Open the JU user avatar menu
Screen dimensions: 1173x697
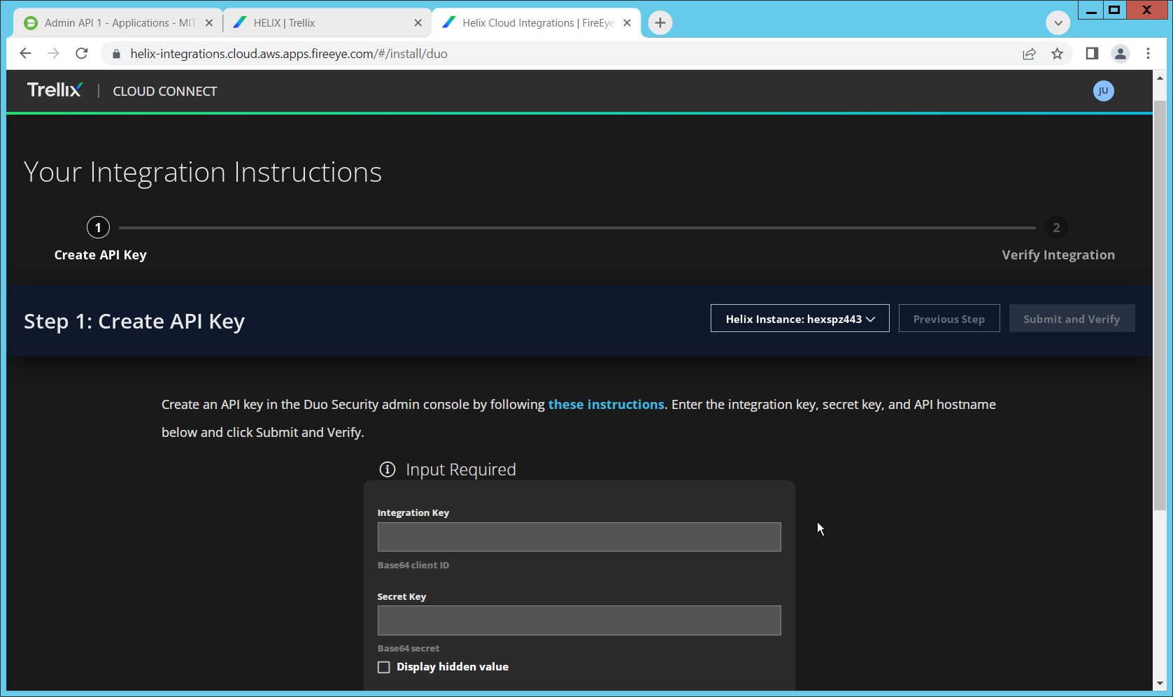[1103, 91]
